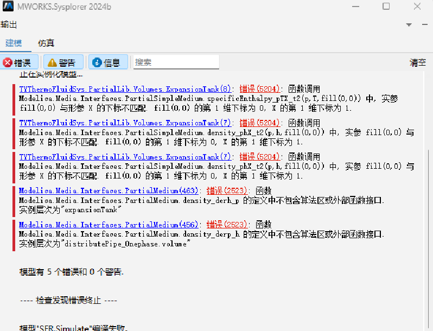
Task: Click the 输出 panel title
Action: (9, 24)
